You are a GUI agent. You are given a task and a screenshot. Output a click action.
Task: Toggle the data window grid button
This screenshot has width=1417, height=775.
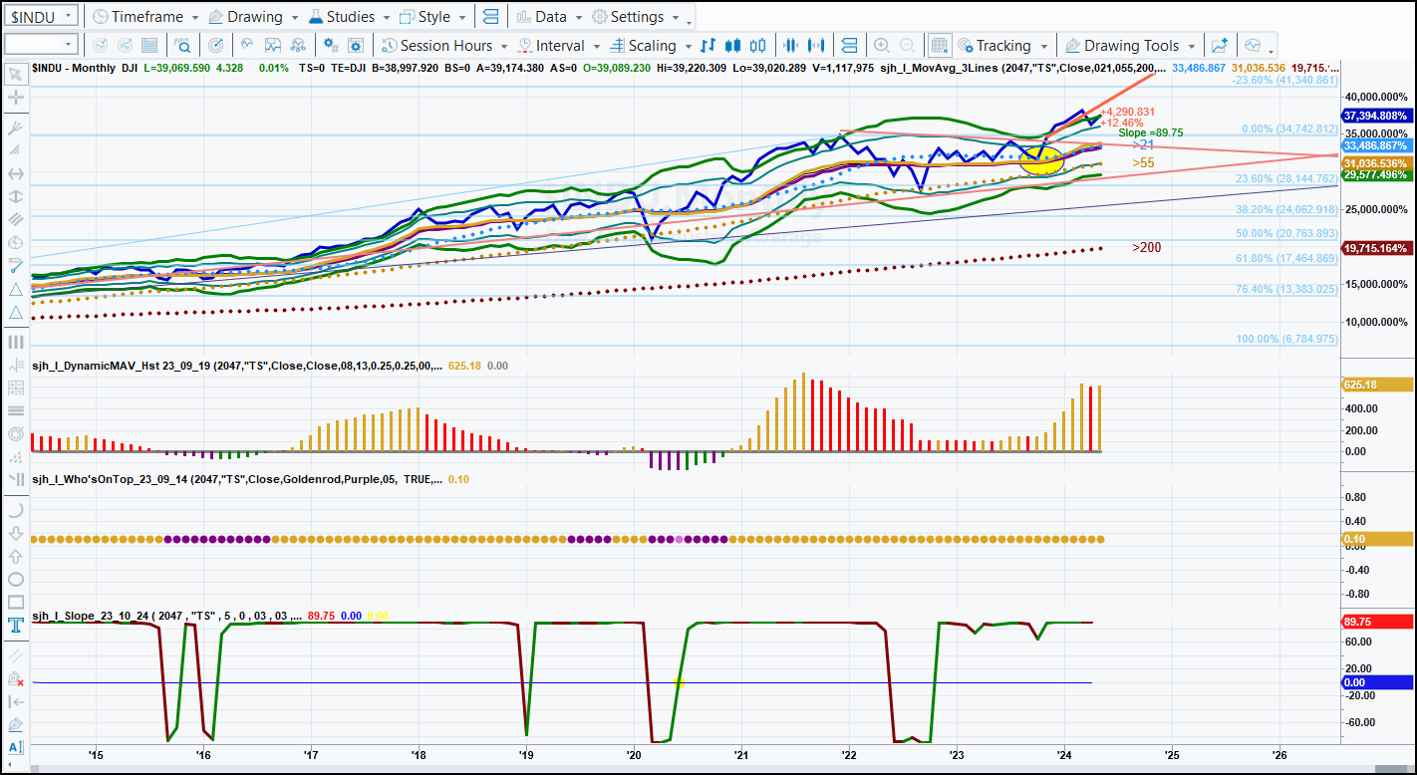[939, 45]
